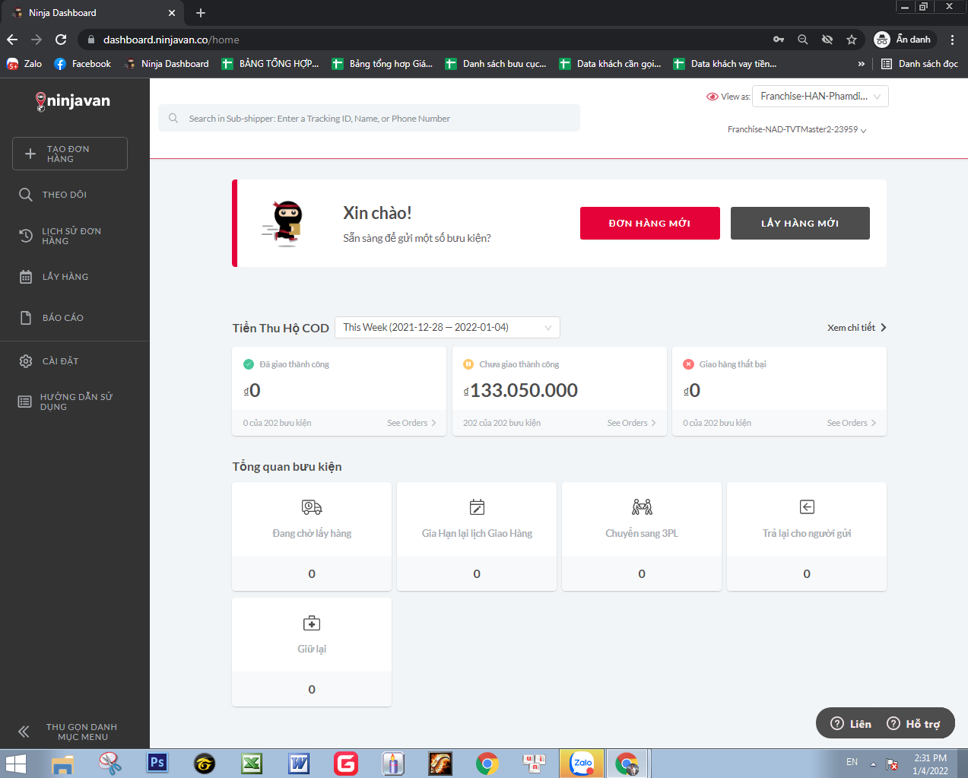The width and height of the screenshot is (968, 778).
Task: Open the TẠO ĐƠN HÀNG create order button
Action: 70,154
